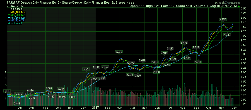Click the 2.915 price label

click(164, 53)
